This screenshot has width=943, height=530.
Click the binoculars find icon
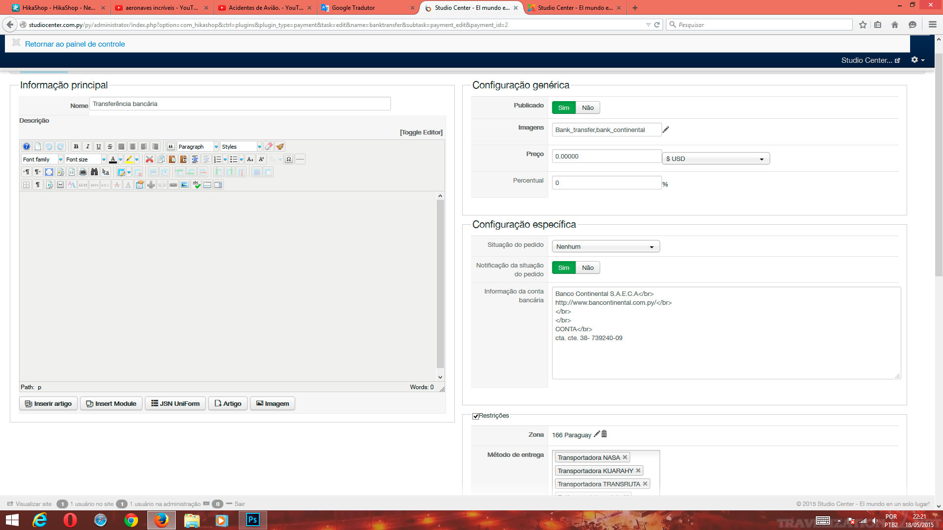click(94, 172)
